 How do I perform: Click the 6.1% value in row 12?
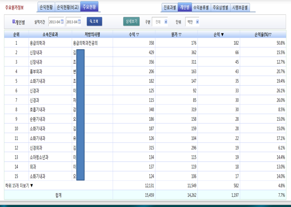pos(281,148)
